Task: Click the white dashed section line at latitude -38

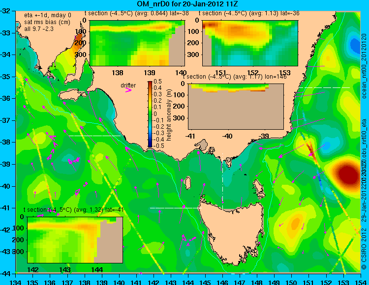Action: click(94, 136)
